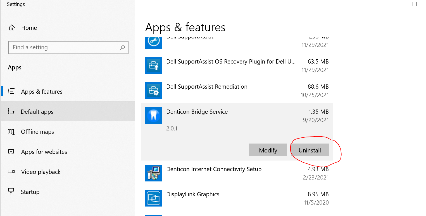
Task: Click the Home house icon in sidebar
Action: point(11,28)
